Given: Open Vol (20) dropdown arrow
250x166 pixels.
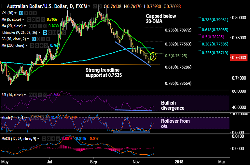Looking at the screenshot, I should [16, 13].
